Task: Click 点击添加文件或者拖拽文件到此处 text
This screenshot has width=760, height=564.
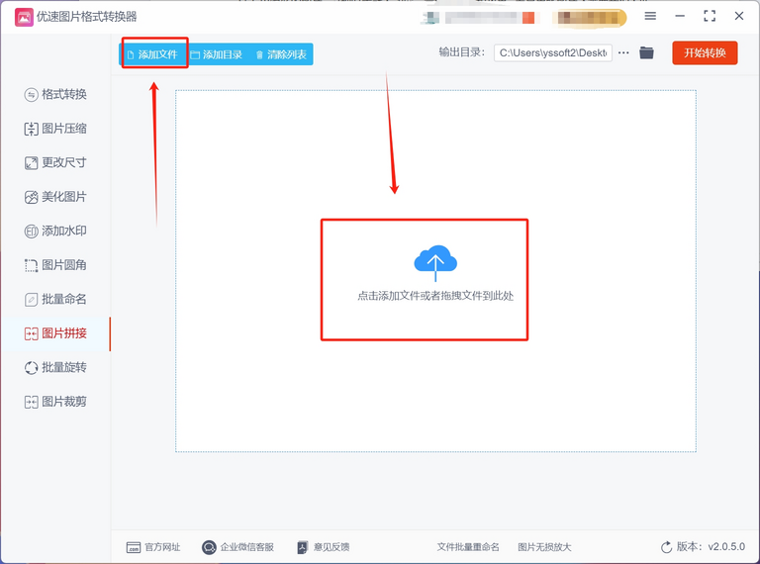Action: [435, 296]
